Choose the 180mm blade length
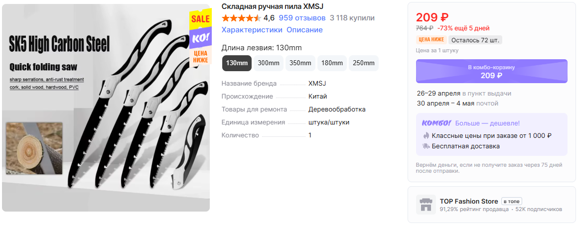578x225 pixels. (332, 63)
